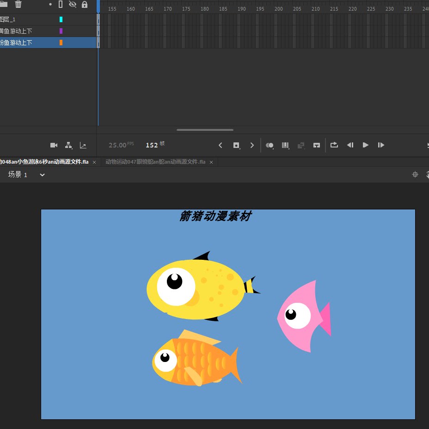Screen dimensions: 429x429
Task: Delete layer using the trash icon
Action: [18, 4]
